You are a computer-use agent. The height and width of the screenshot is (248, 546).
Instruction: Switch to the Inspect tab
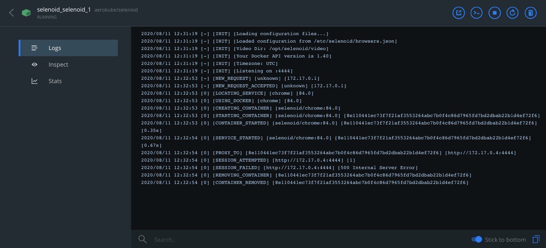point(68,64)
